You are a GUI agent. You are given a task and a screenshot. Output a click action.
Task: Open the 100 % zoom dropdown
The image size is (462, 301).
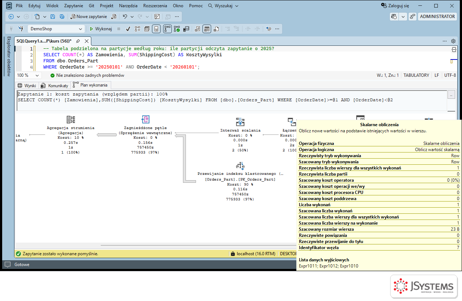(x=29, y=75)
